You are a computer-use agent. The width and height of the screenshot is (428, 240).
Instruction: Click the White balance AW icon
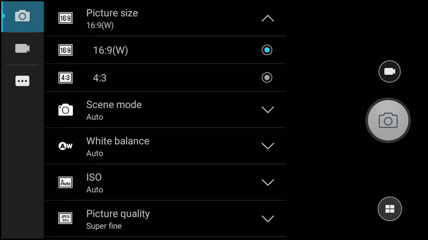click(x=65, y=146)
